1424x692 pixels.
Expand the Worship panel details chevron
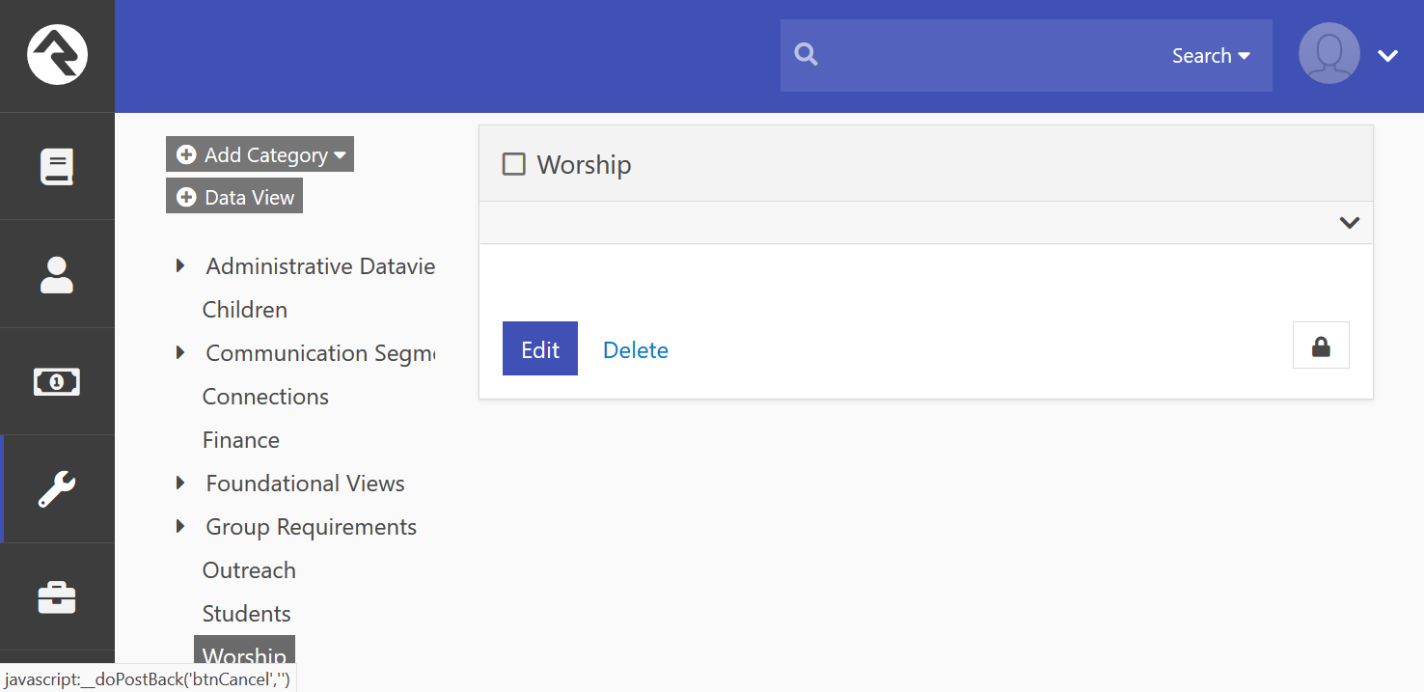1350,223
